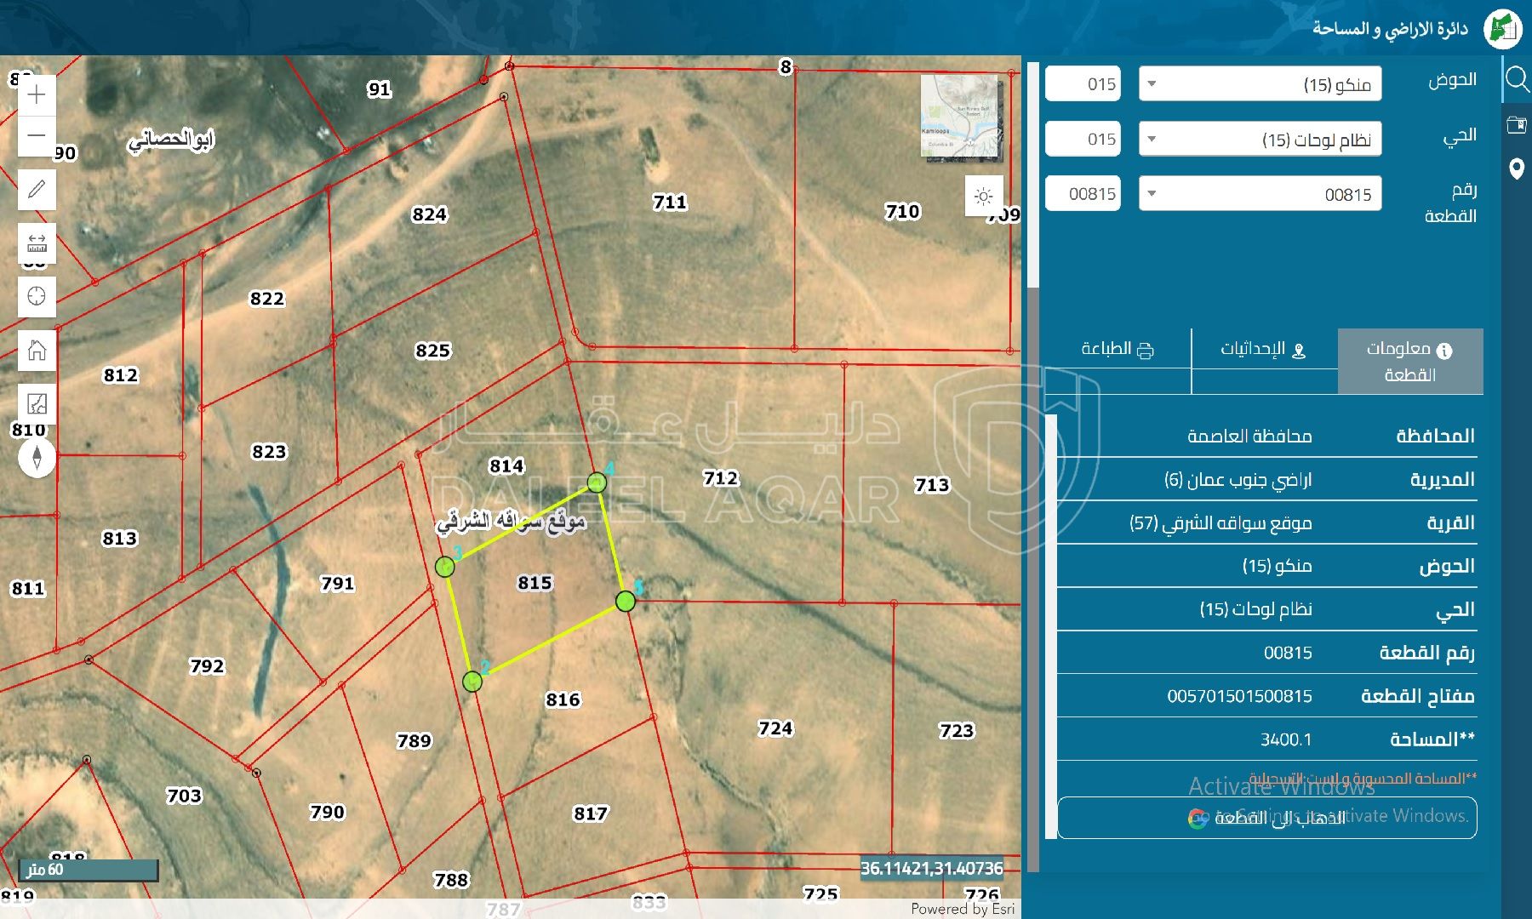The width and height of the screenshot is (1532, 919).
Task: Select the pencil drawing tool
Action: coord(37,189)
